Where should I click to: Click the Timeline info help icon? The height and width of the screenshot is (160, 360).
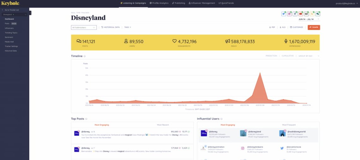click(x=85, y=56)
